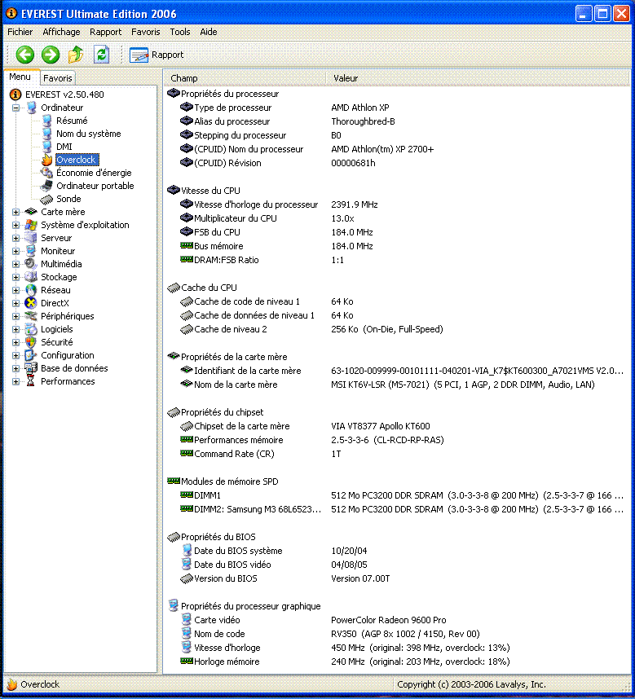Expand the Base de données node
The height and width of the screenshot is (699, 635).
coord(16,368)
